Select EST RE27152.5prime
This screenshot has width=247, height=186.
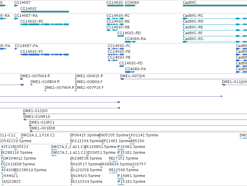click(x=124, y=158)
